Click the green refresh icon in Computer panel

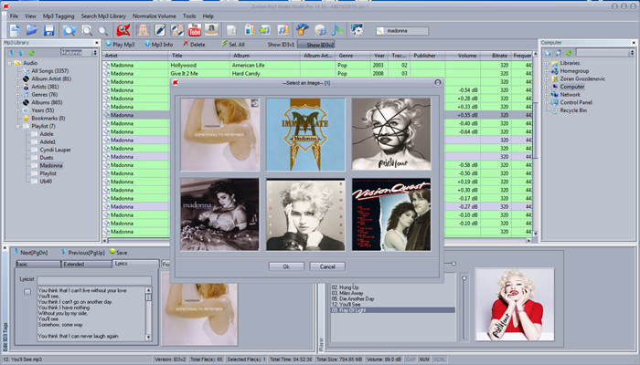point(568,53)
